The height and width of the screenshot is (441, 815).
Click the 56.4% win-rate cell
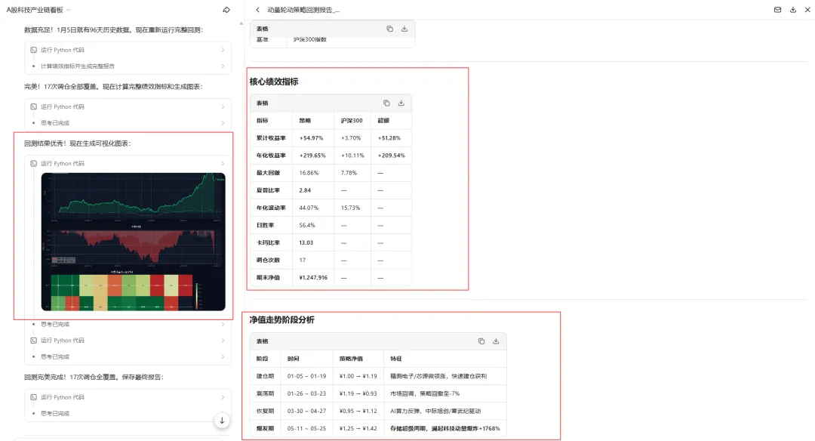[307, 225]
